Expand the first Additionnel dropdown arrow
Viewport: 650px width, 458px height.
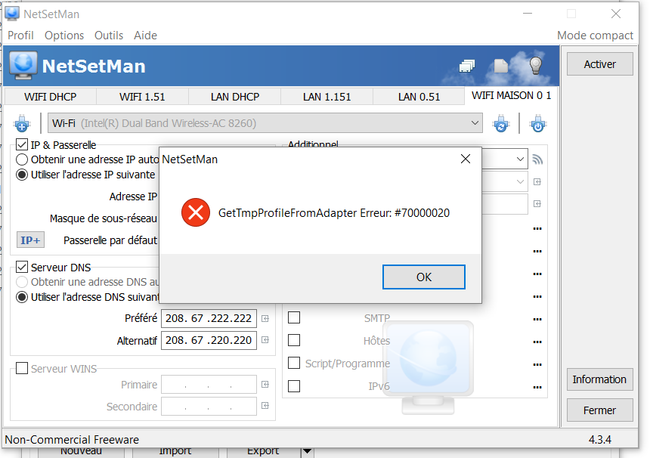tap(520, 159)
